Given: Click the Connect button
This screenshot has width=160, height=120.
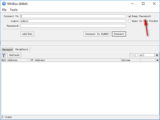Looking at the screenshot, I should pos(119,34).
